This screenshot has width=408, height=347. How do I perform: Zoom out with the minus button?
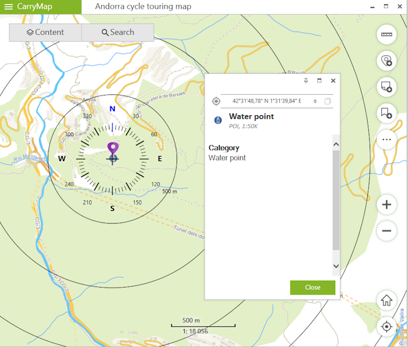386,231
